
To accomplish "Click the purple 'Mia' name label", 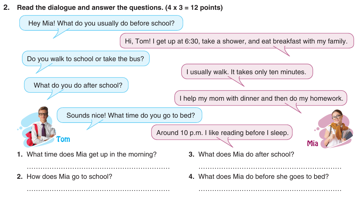I will tap(313, 143).
